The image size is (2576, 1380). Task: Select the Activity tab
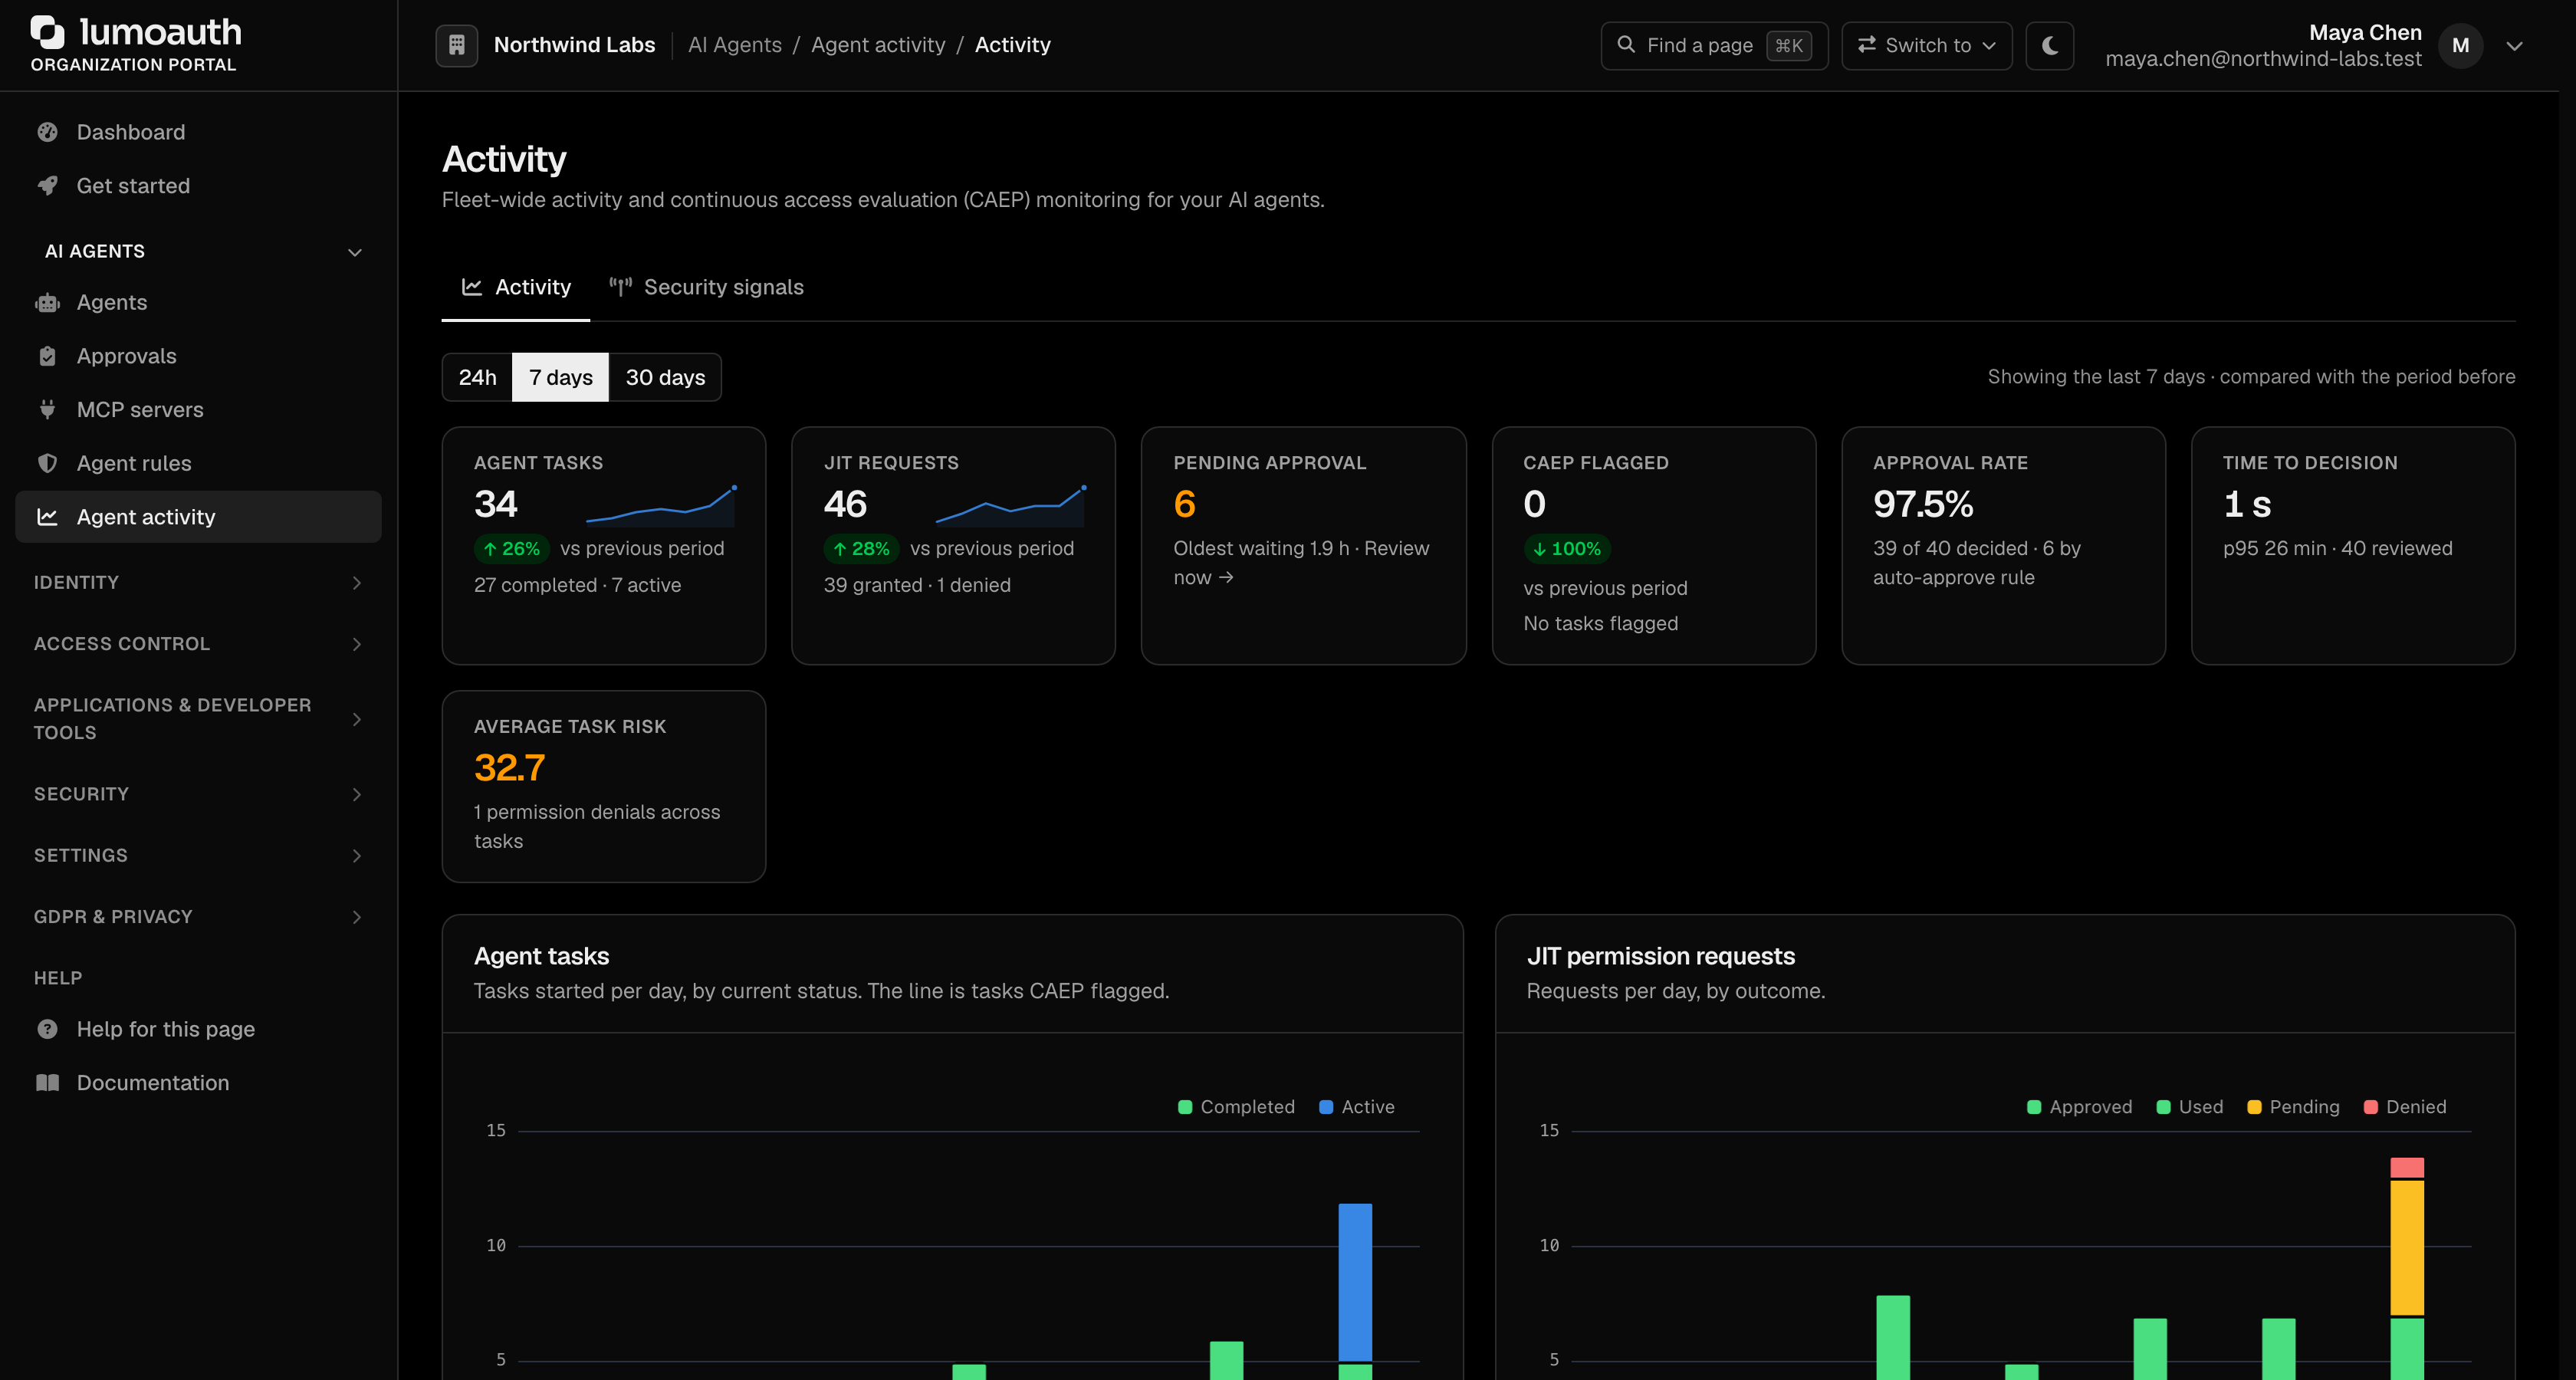[x=516, y=287]
